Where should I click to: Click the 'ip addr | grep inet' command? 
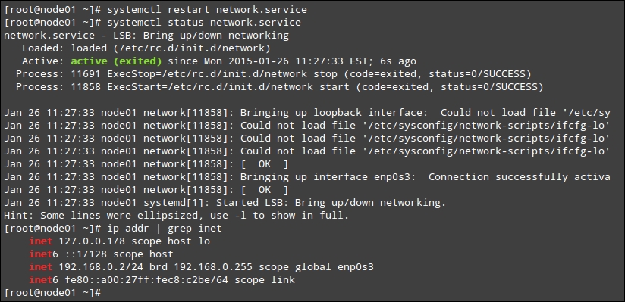click(165, 229)
